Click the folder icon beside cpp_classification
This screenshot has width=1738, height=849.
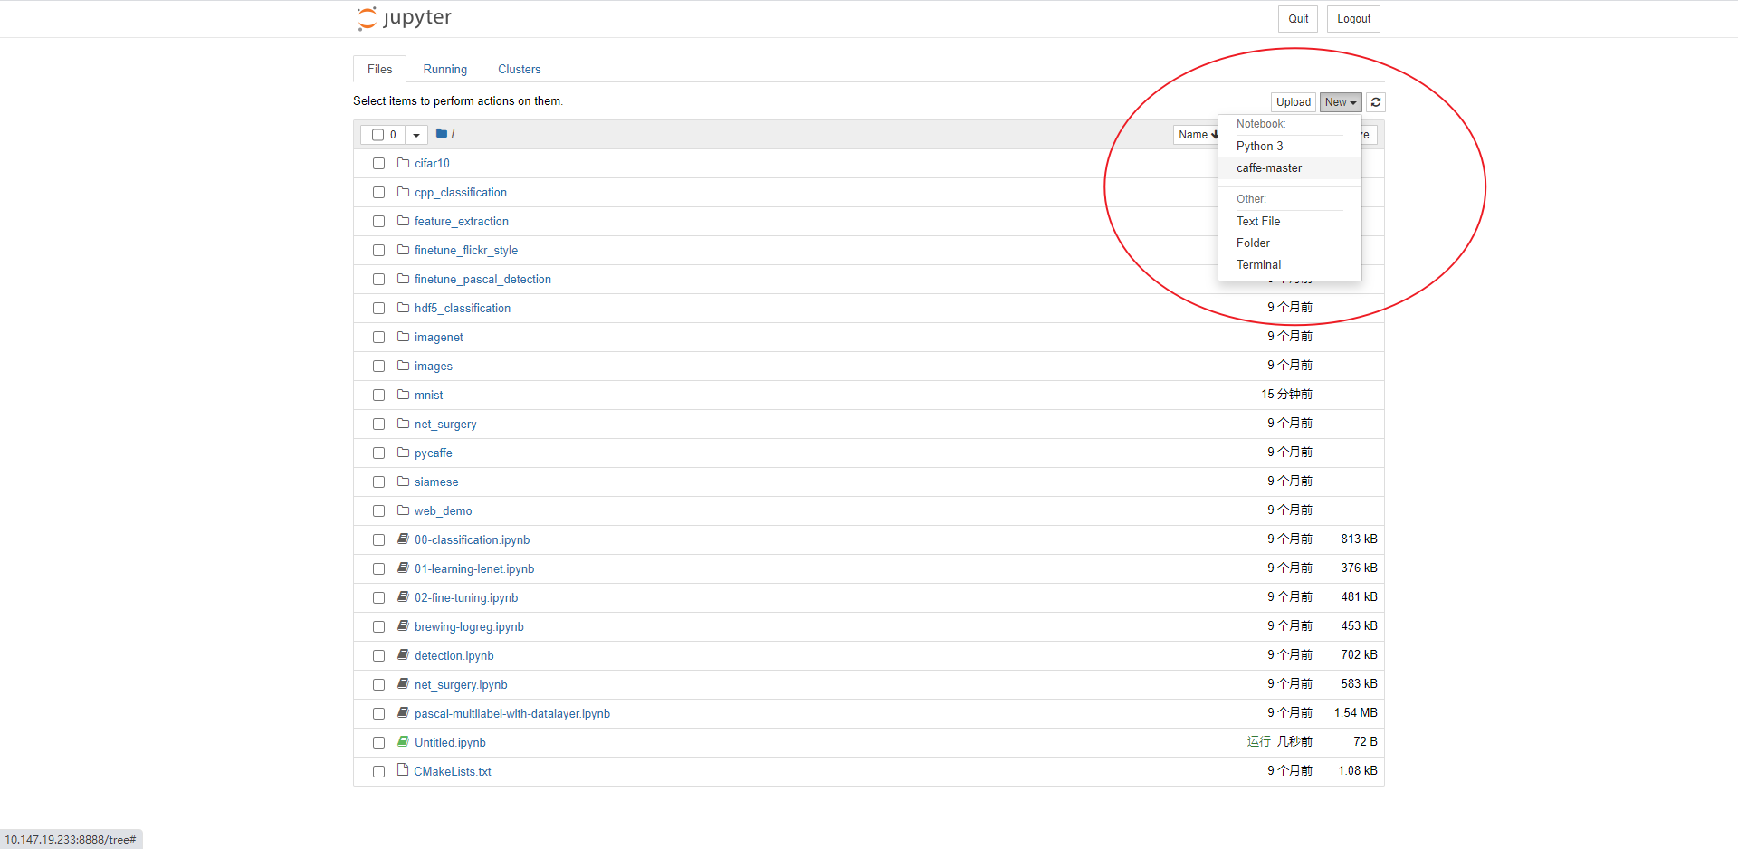[404, 192]
